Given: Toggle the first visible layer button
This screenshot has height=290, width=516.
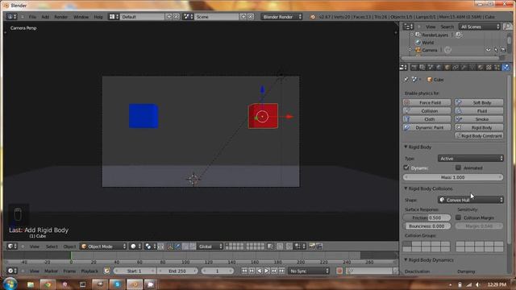Looking at the screenshot, I should pyautogui.click(x=227, y=245).
